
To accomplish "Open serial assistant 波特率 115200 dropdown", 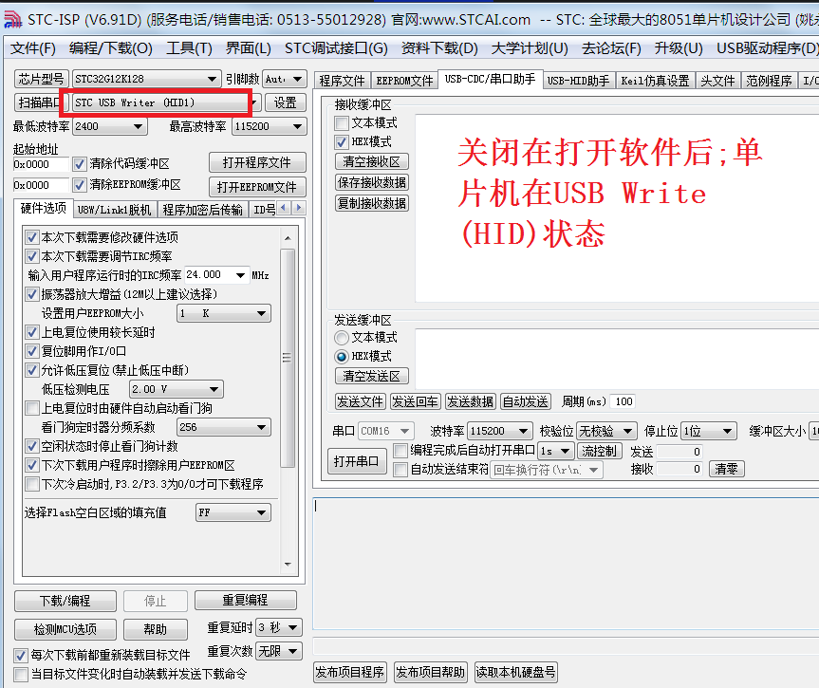I will [500, 431].
